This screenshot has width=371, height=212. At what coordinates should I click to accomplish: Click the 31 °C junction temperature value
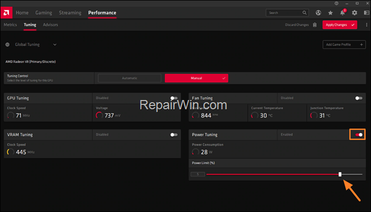(325, 115)
